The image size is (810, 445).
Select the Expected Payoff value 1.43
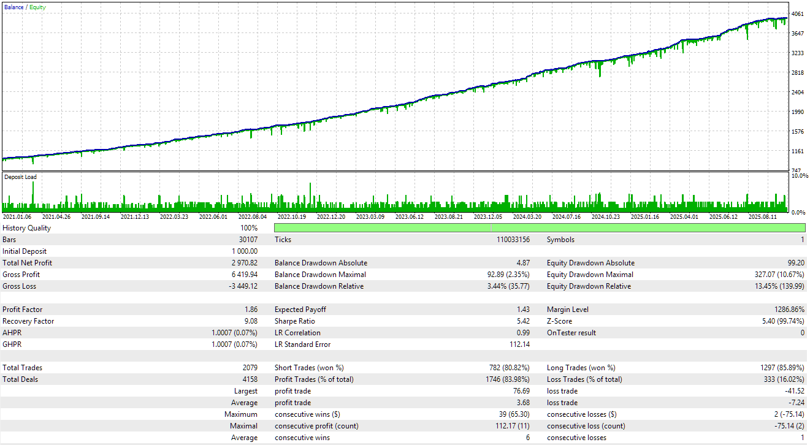[523, 310]
